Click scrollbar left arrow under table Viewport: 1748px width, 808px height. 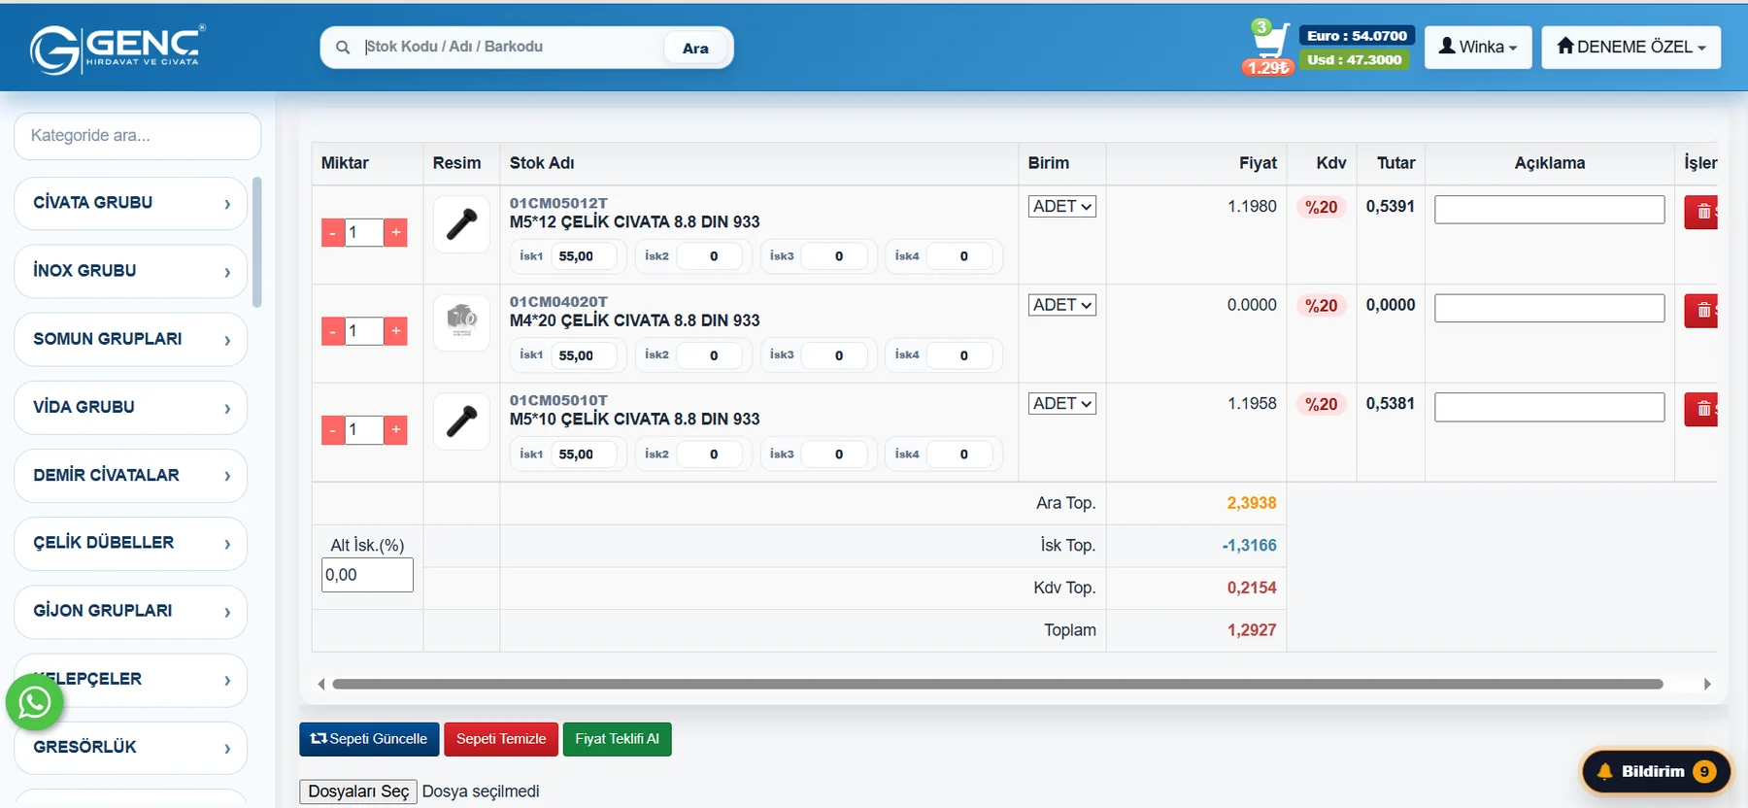321,684
